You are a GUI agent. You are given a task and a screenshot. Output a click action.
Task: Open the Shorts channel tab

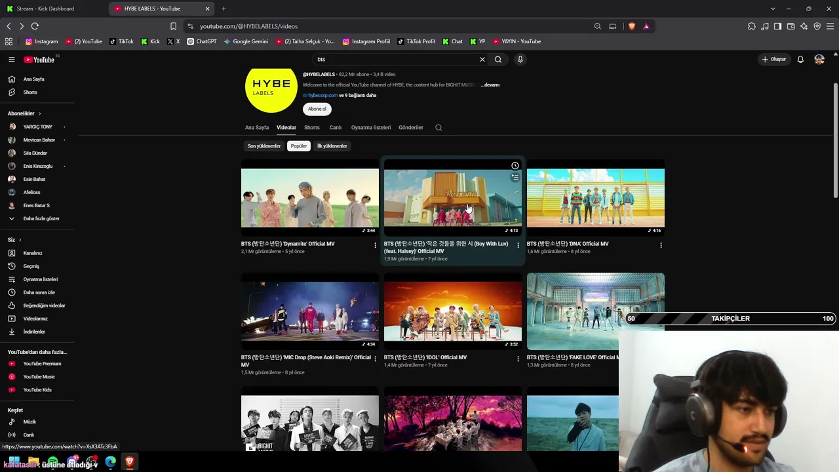(312, 128)
